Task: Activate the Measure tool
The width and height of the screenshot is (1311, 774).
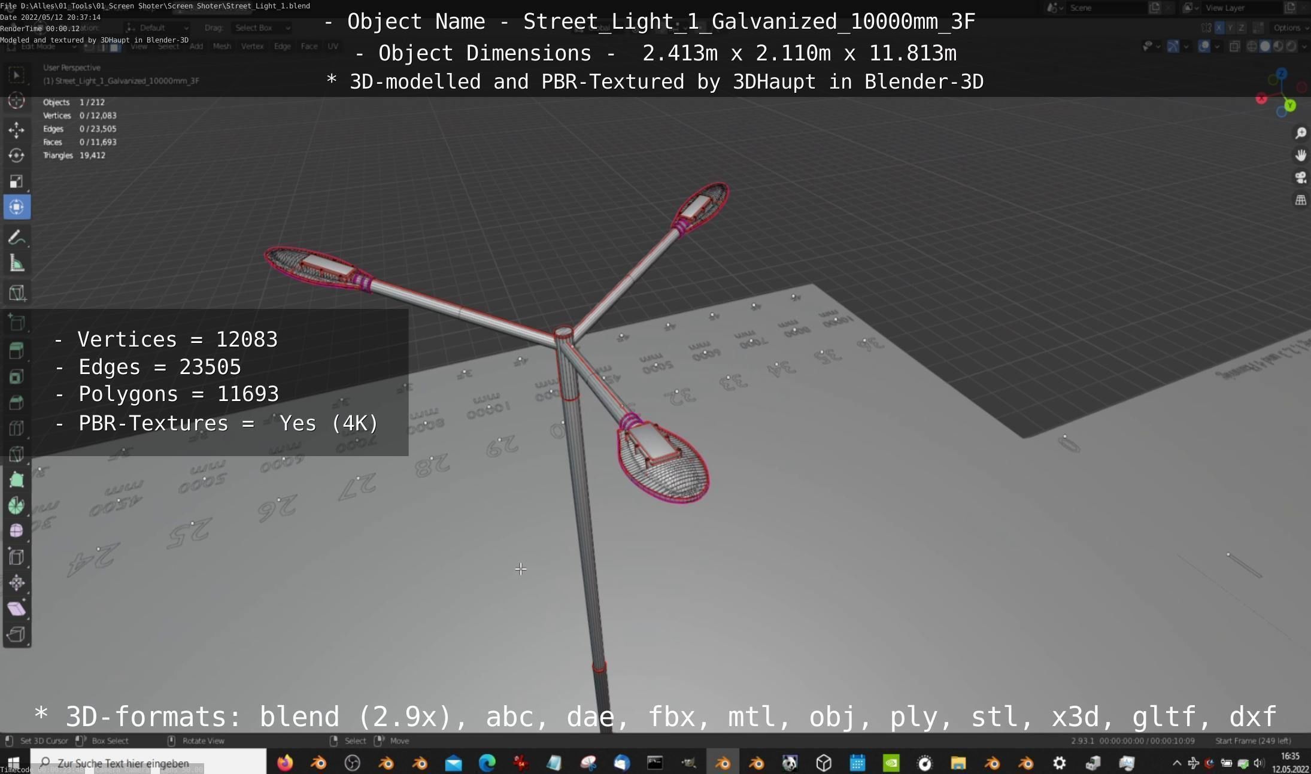Action: (x=16, y=263)
